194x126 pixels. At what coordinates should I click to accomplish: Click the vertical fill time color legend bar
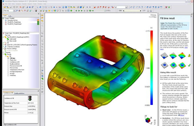tap(151, 68)
